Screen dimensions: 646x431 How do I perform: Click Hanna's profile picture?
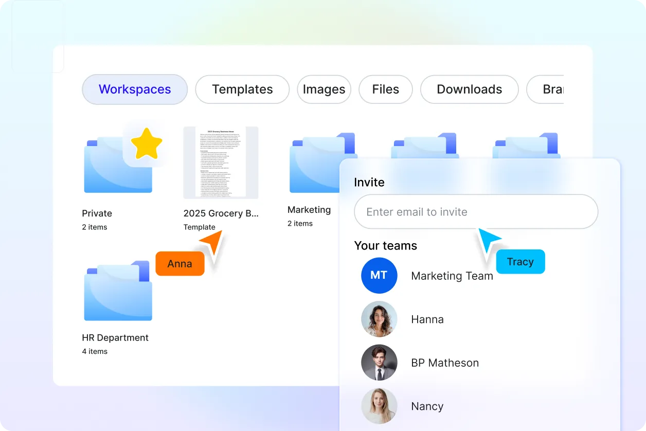coord(379,319)
